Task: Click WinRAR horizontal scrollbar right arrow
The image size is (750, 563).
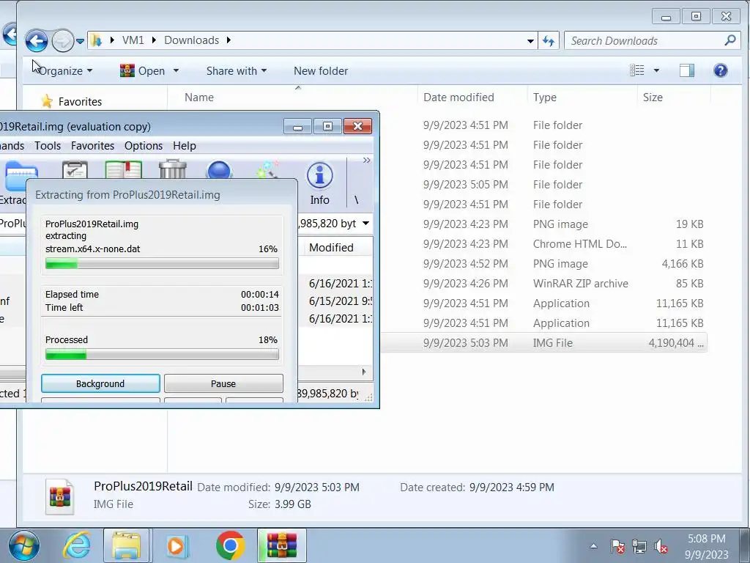Action: 364,372
